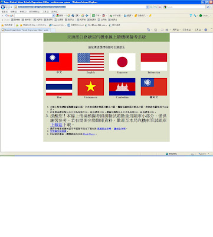Choose the Chinese exam via Taiwan flag
213x237 pixels.
pos(59,62)
